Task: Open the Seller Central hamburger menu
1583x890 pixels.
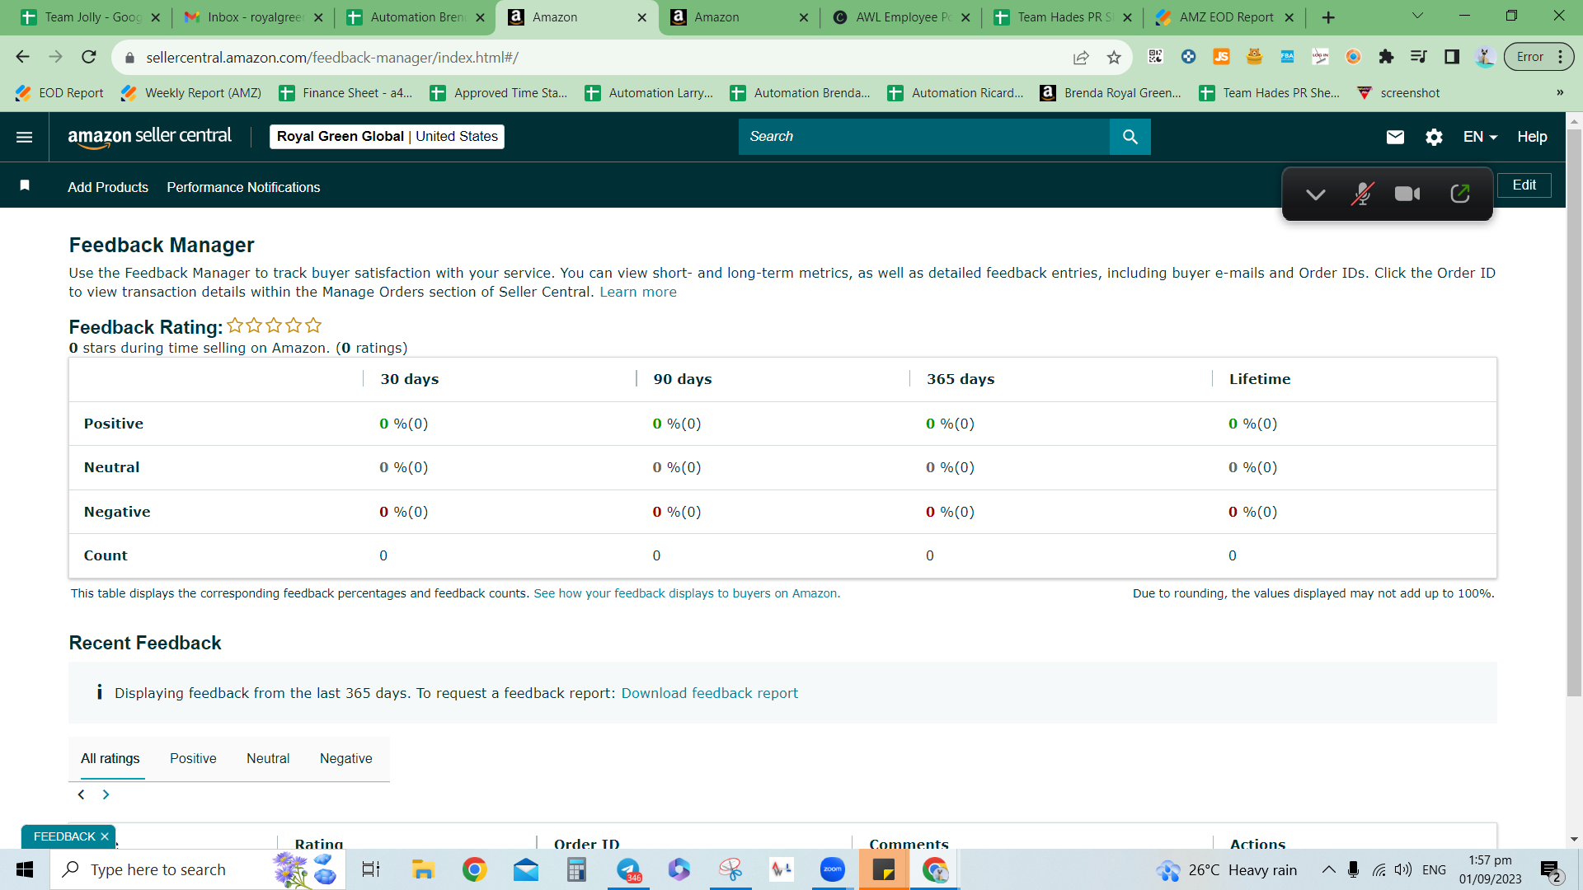Action: coord(25,137)
